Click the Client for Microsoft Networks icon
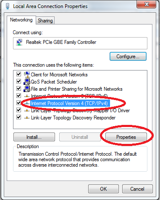 27,74
